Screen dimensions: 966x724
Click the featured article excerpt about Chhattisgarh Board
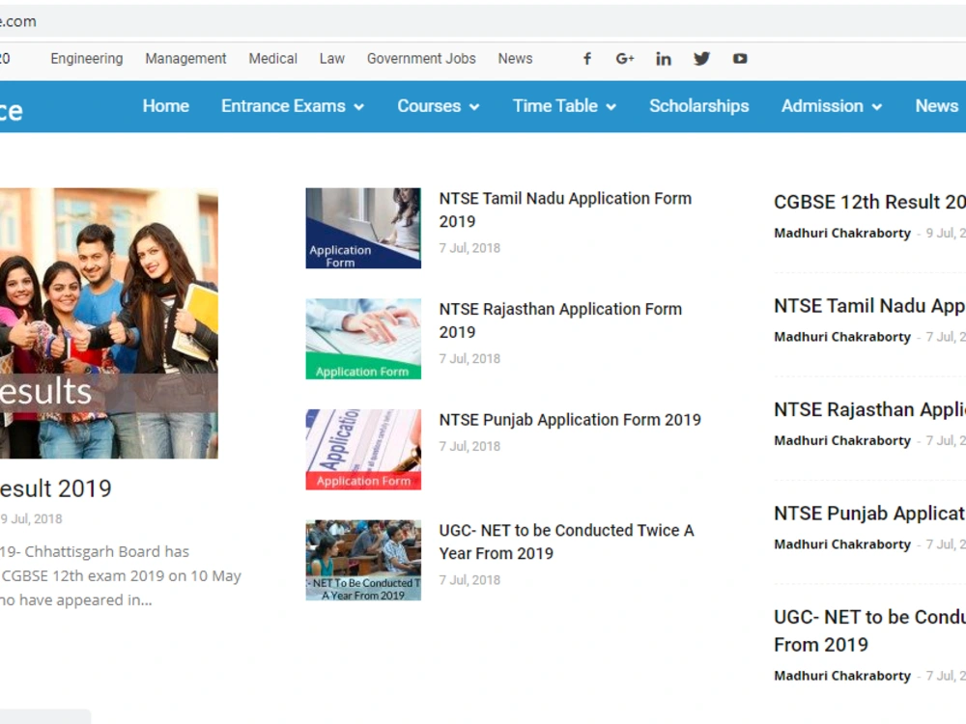tap(121, 575)
